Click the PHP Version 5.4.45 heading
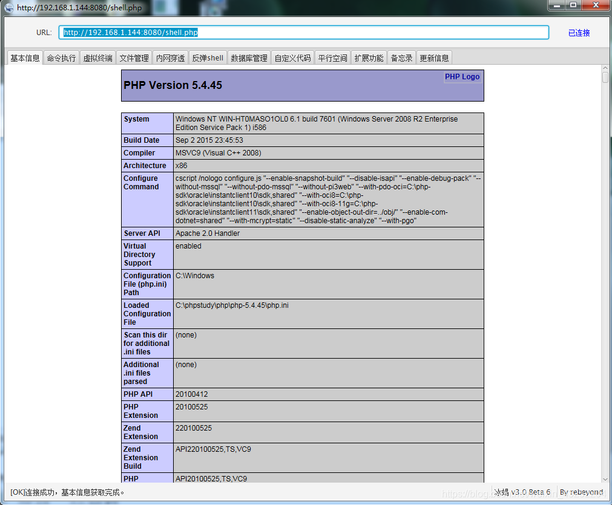612x505 pixels. point(173,85)
